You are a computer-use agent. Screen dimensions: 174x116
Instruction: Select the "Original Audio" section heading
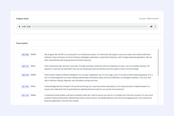[x=22, y=19]
